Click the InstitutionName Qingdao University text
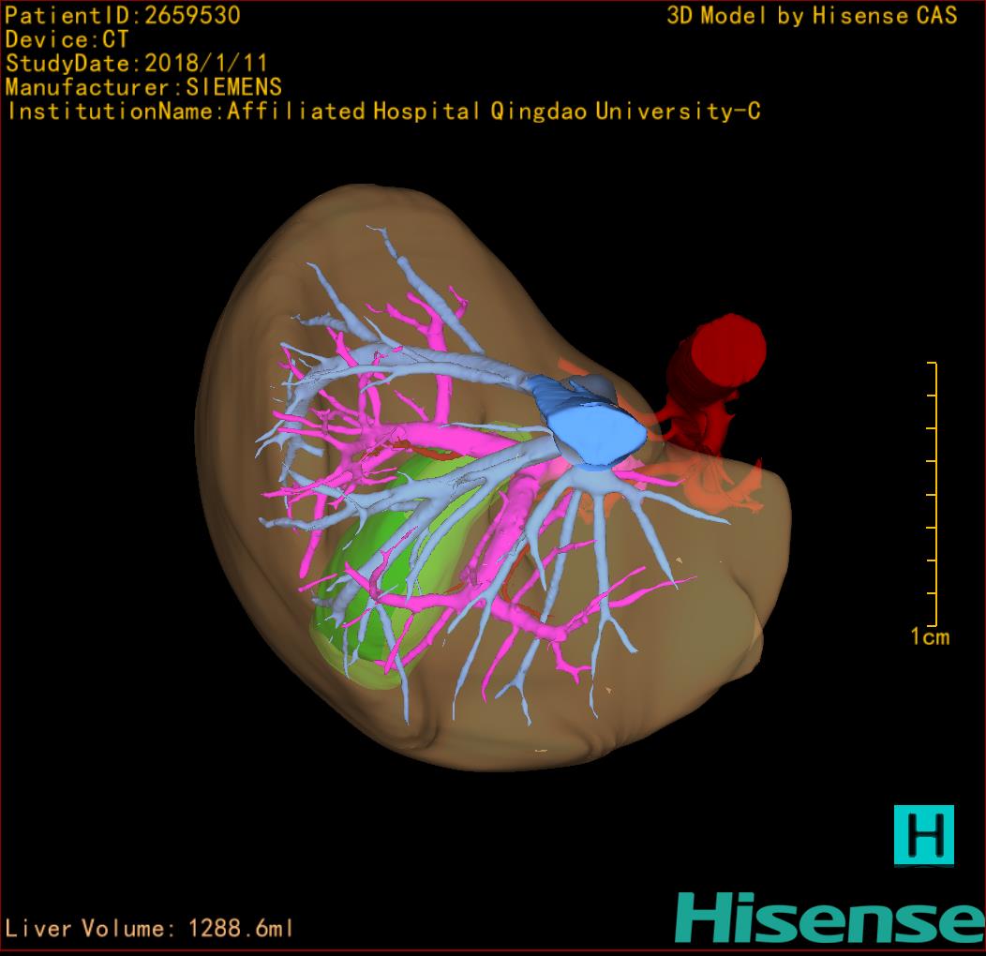This screenshot has height=956, width=986. coord(382,112)
